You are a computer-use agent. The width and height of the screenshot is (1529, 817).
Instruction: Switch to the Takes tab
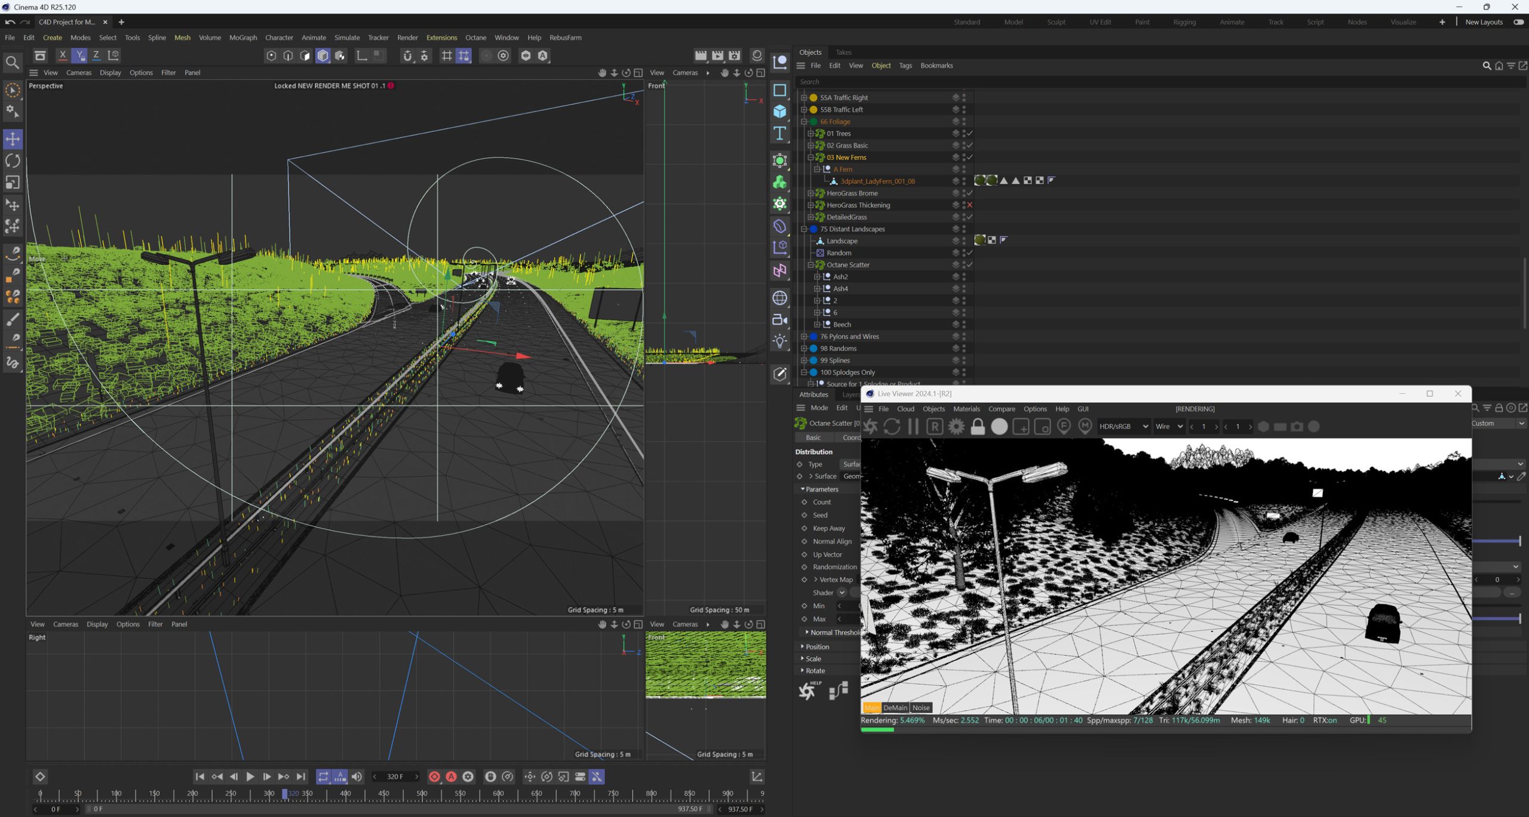pyautogui.click(x=843, y=53)
